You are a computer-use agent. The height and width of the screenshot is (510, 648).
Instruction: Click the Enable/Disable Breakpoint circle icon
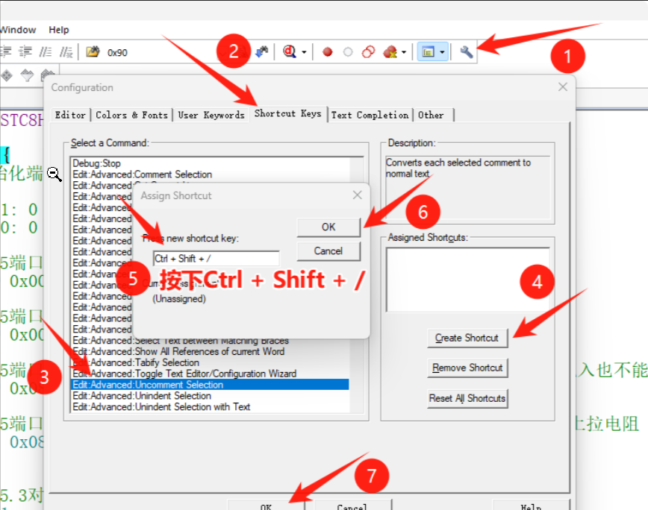pos(347,52)
